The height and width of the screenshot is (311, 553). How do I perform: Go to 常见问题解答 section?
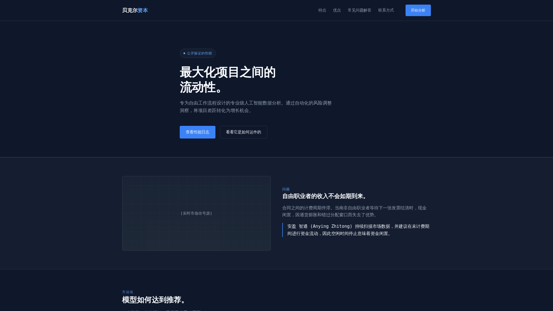[359, 10]
